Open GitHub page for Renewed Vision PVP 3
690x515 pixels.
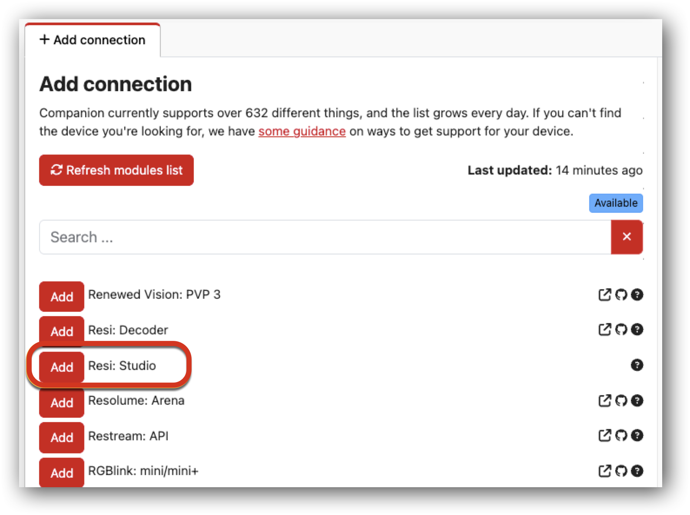(621, 295)
